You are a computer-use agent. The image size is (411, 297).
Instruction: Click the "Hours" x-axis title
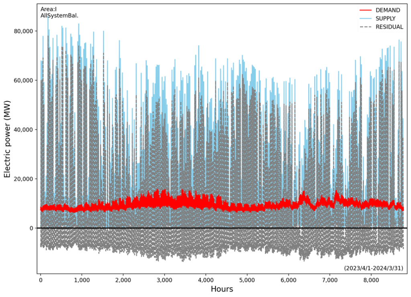(x=222, y=289)
